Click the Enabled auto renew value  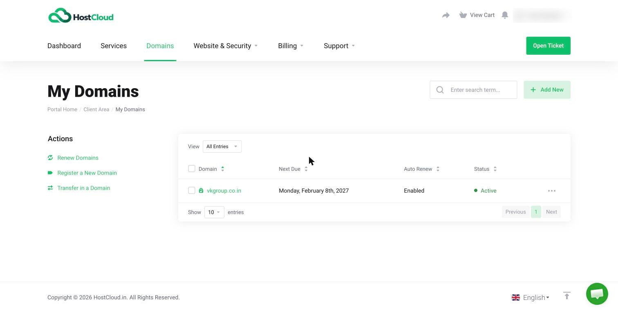(x=414, y=191)
